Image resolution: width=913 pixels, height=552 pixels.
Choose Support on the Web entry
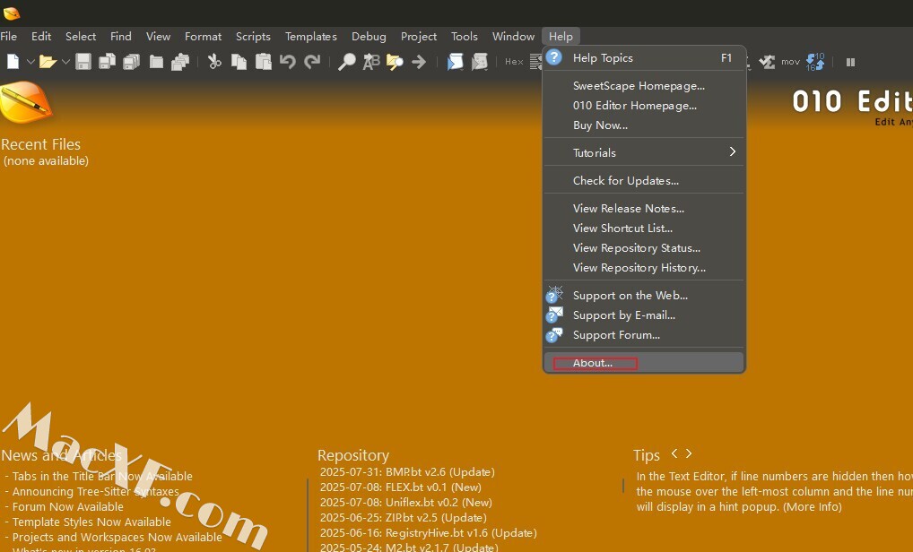click(x=644, y=296)
